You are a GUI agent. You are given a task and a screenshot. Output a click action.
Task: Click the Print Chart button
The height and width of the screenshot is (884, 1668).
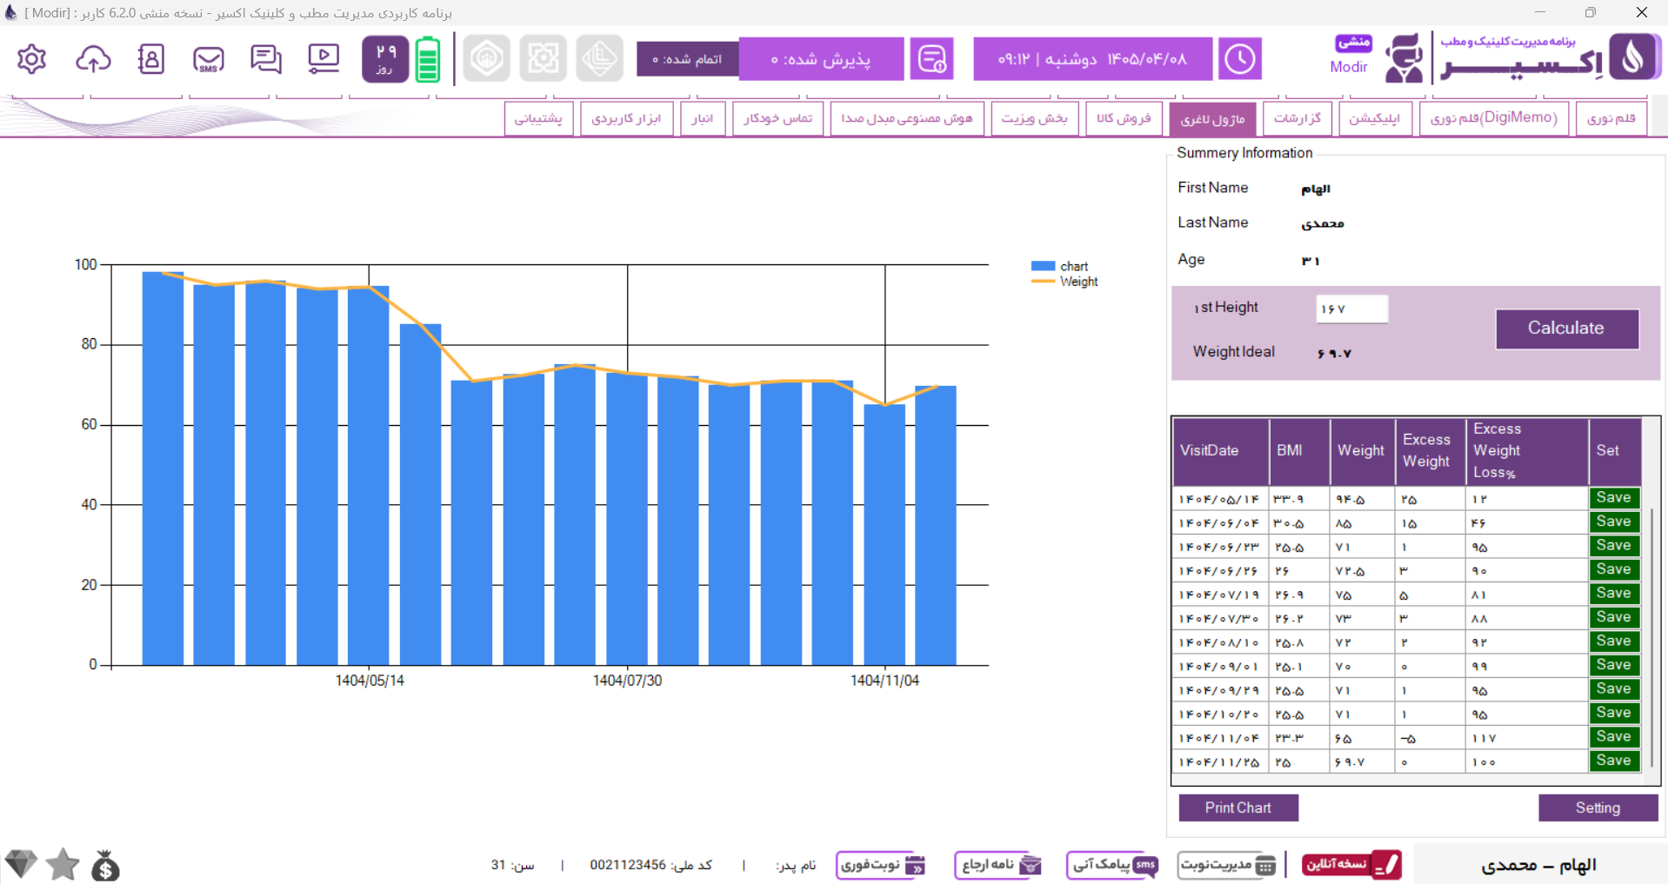tap(1238, 808)
